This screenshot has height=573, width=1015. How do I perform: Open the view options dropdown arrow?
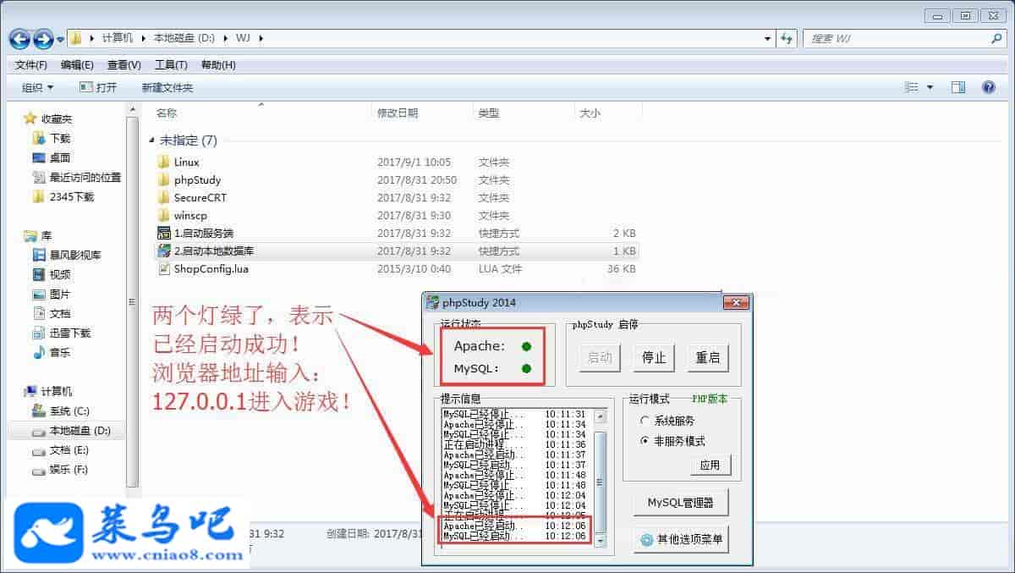tap(930, 87)
